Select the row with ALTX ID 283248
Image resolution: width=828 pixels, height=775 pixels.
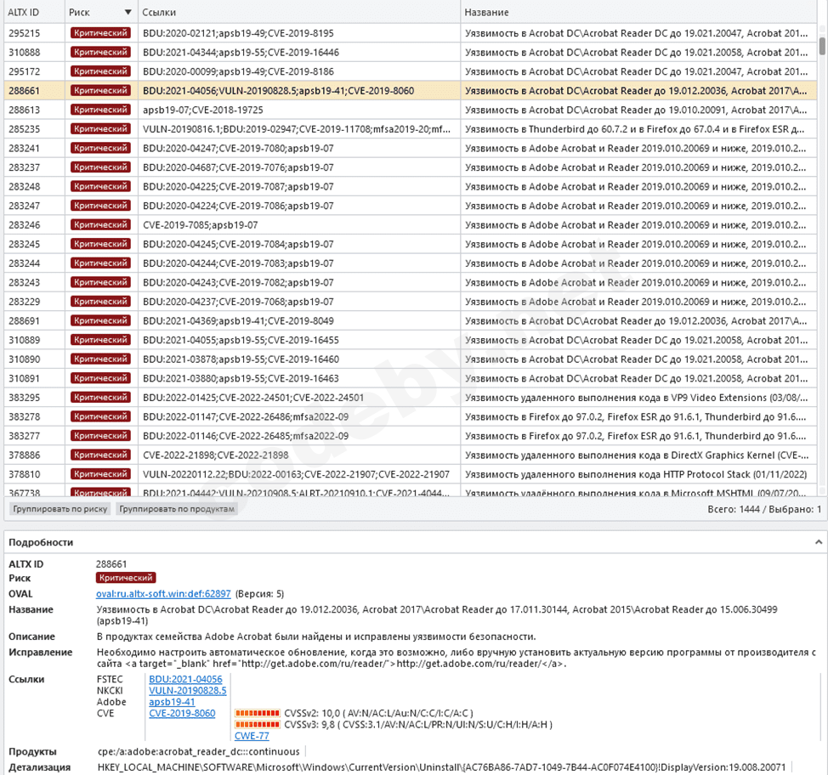tap(411, 186)
